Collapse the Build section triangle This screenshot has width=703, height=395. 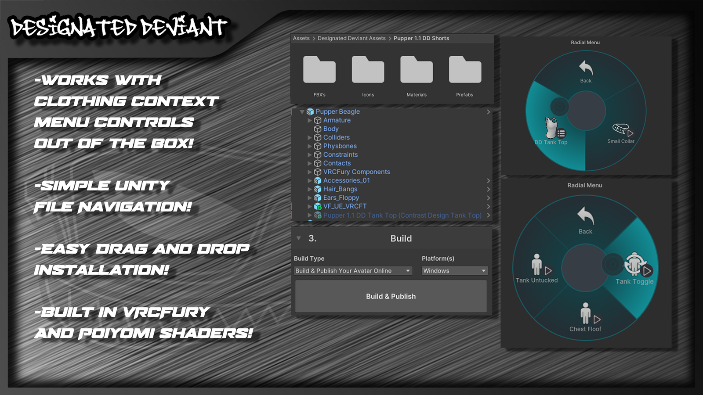point(299,238)
